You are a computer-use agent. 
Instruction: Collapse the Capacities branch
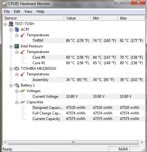(17, 102)
